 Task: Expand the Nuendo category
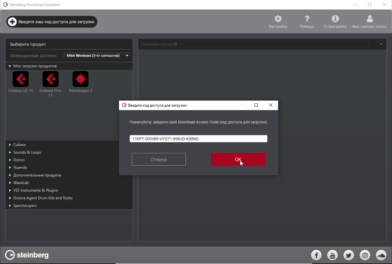click(x=10, y=168)
